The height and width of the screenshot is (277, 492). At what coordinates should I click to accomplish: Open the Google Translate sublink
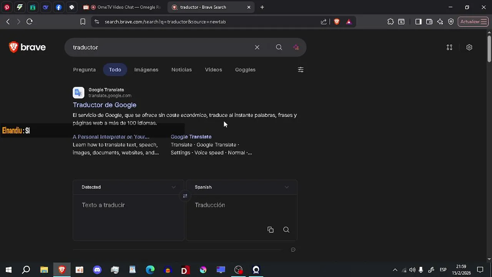(x=191, y=137)
